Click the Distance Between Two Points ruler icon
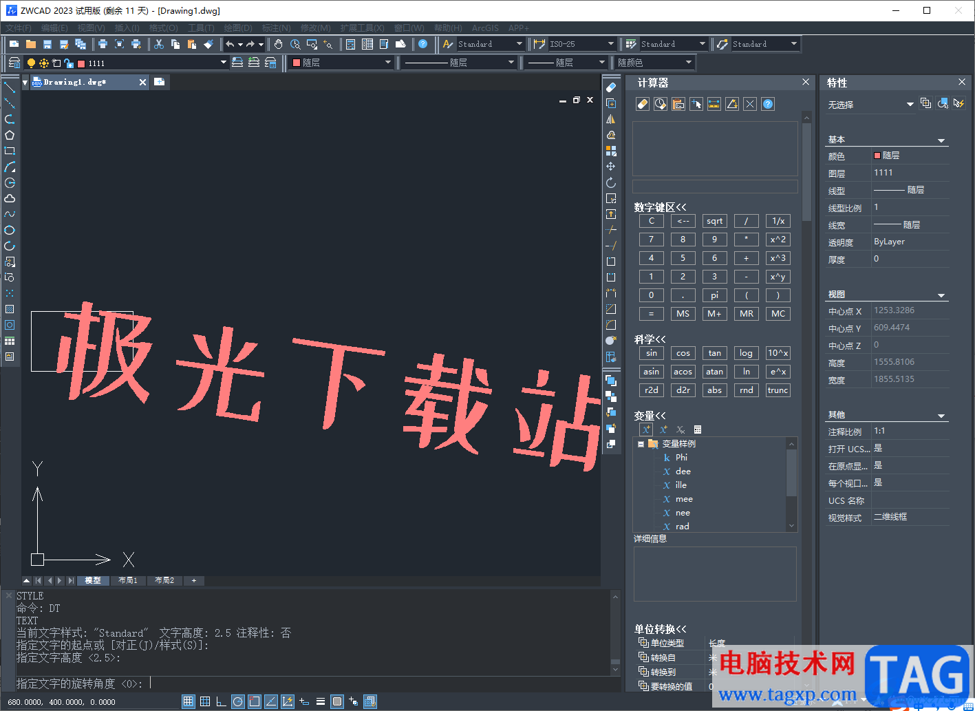Screen dimensions: 975x711 (714, 104)
